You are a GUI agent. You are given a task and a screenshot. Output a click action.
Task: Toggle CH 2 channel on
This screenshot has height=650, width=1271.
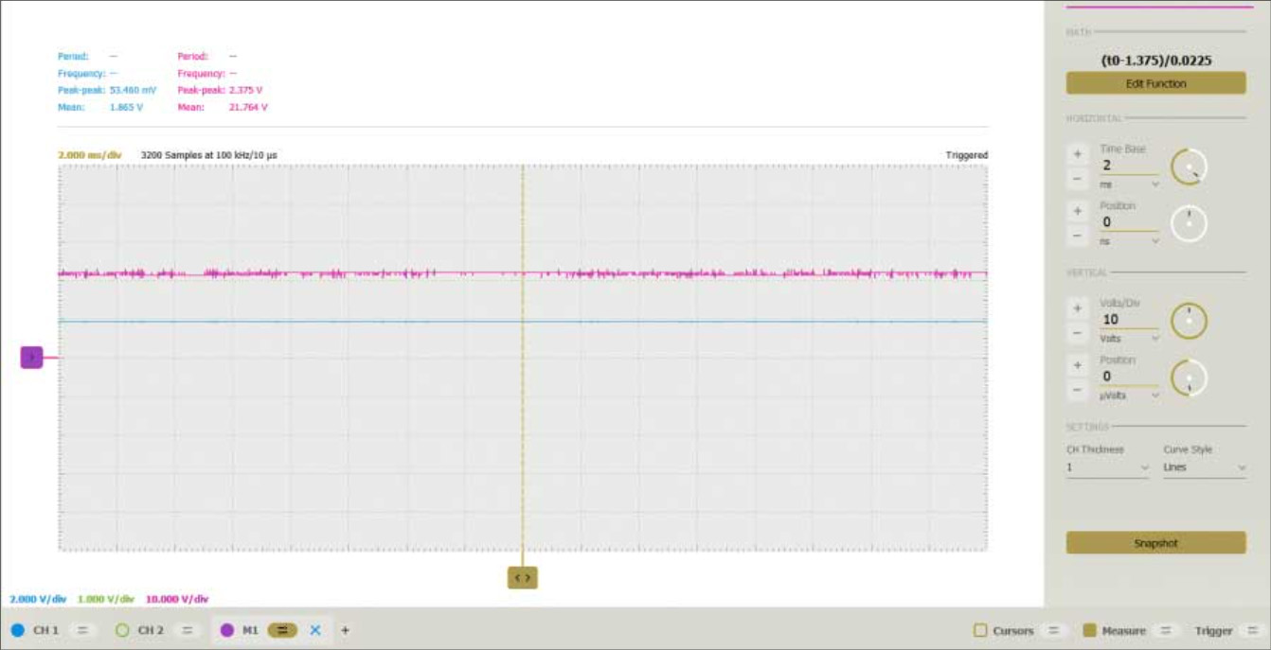(x=121, y=630)
